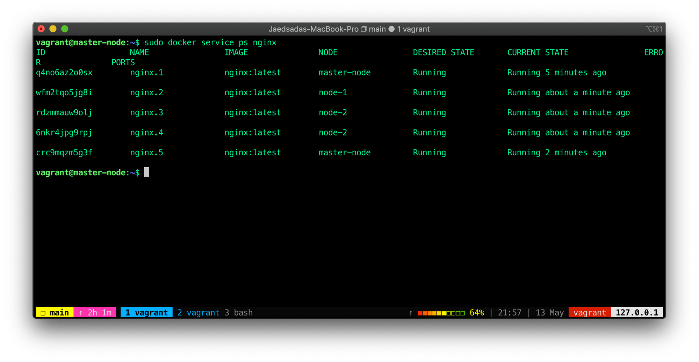Click the 'IMAGE' column header
The image size is (699, 362).
[236, 52]
